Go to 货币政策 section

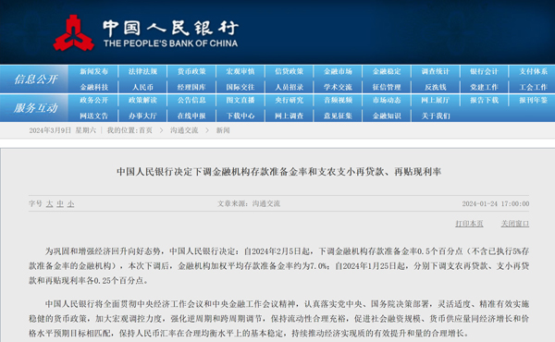pos(191,71)
